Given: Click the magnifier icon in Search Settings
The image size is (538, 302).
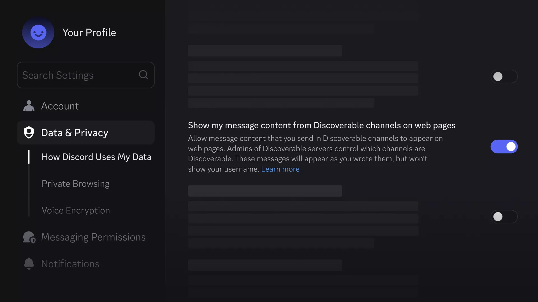Looking at the screenshot, I should (143, 75).
